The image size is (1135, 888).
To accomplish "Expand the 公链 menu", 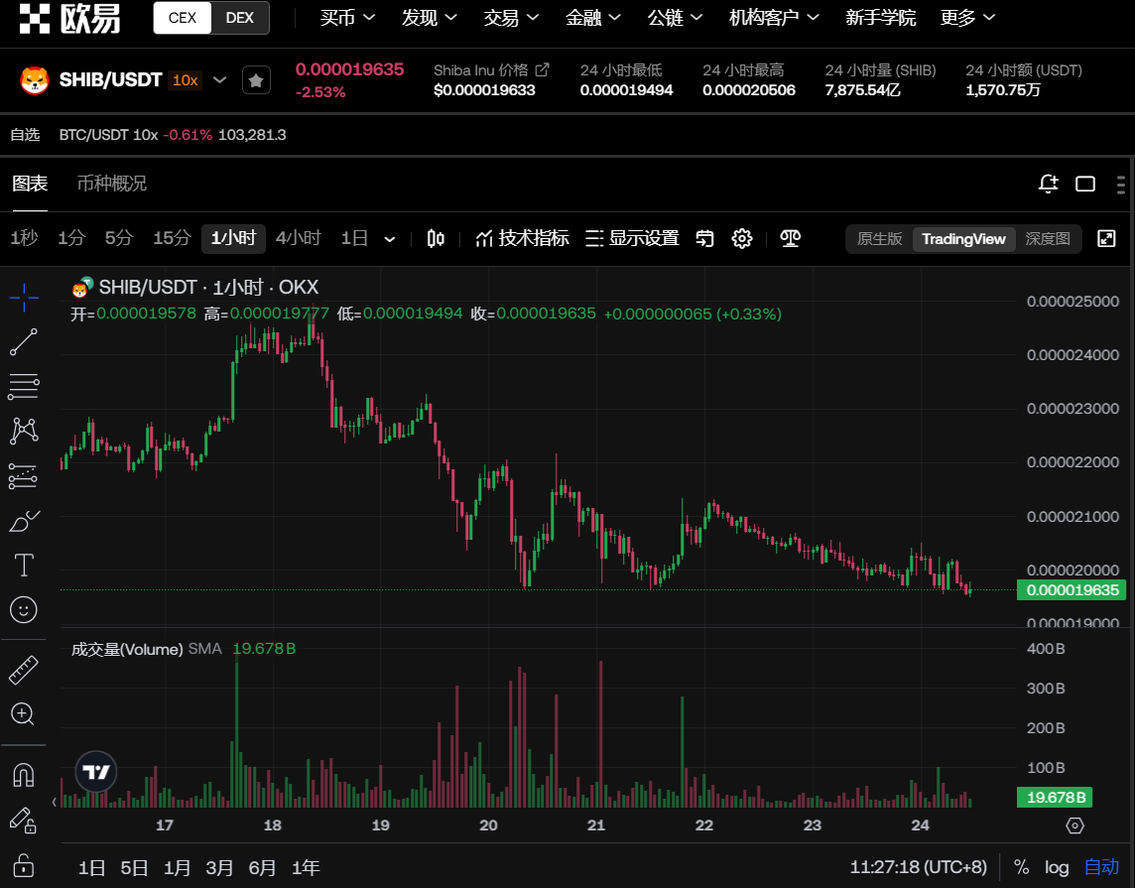I will (675, 18).
